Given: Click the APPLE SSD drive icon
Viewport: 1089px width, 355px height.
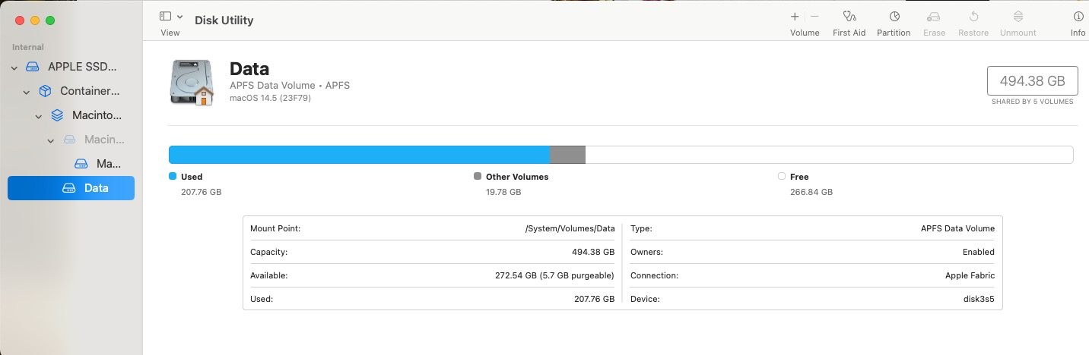Looking at the screenshot, I should click(33, 67).
